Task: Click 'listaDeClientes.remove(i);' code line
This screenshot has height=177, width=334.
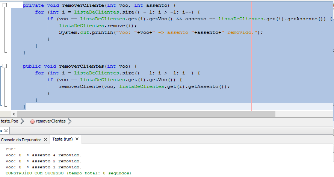Action: pos(98,26)
